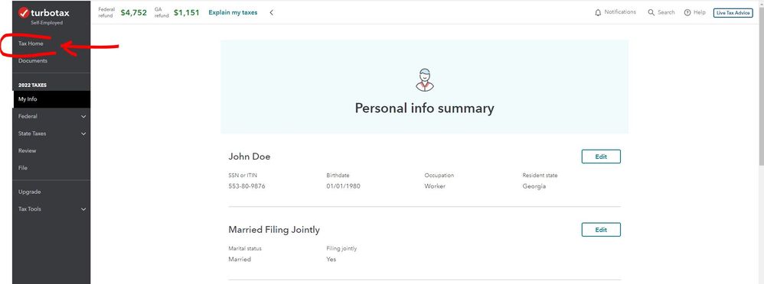Click the Explain my taxes link

pos(233,13)
